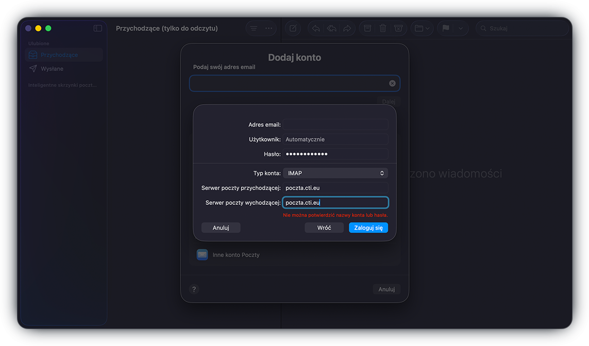The height and width of the screenshot is (346, 589).
Task: Click the Zaloguj się button
Action: pos(368,227)
